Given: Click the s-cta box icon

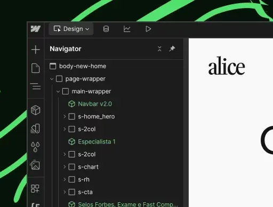Looking at the screenshot, I should 72,192.
